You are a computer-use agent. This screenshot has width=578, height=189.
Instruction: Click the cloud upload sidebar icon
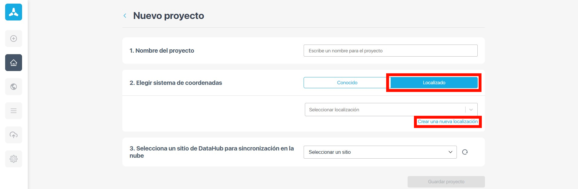14,135
